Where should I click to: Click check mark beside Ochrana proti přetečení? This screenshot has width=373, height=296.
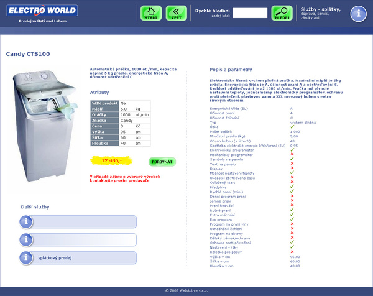click(292, 243)
